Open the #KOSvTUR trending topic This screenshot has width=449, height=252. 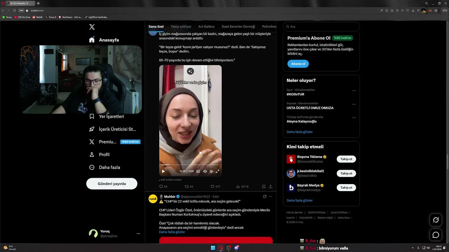point(295,94)
